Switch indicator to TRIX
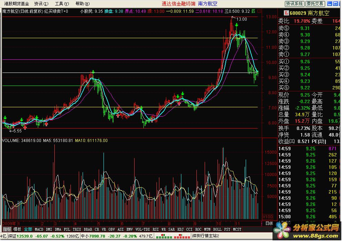The width and height of the screenshot is (342, 241). (x=77, y=229)
